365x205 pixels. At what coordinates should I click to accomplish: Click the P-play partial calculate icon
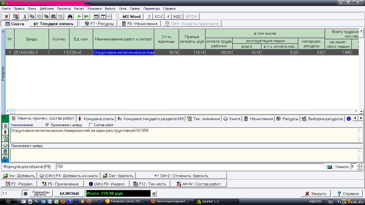tap(87, 17)
